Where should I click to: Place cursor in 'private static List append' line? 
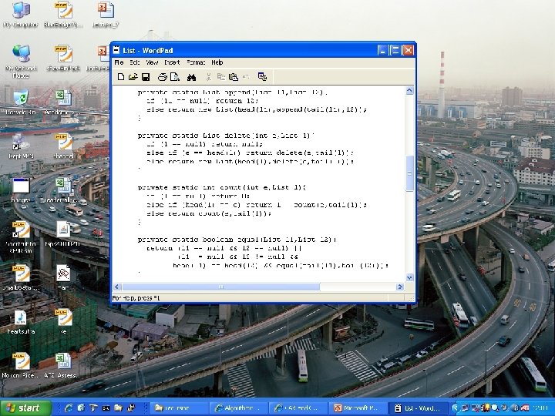click(233, 92)
